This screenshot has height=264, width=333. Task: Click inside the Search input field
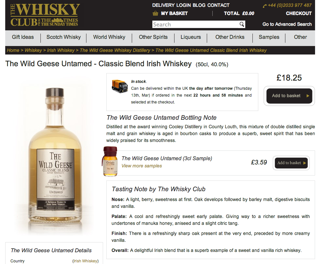195,24
